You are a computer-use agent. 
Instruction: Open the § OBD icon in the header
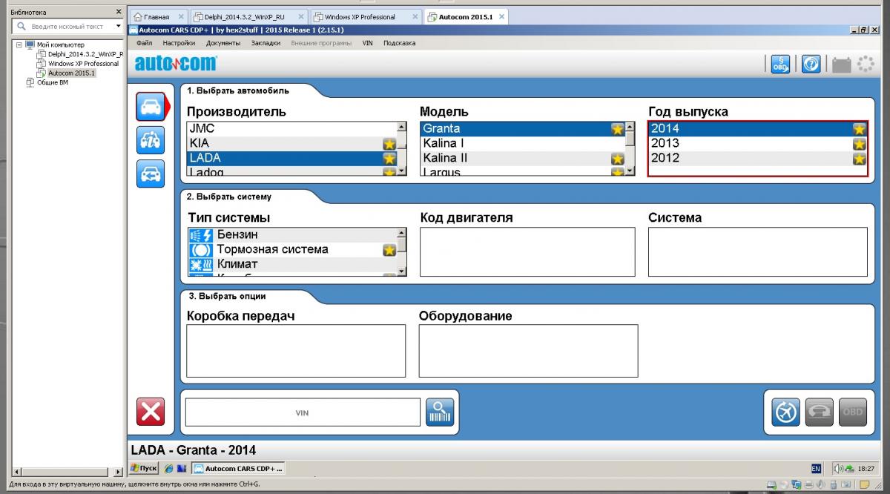(780, 65)
